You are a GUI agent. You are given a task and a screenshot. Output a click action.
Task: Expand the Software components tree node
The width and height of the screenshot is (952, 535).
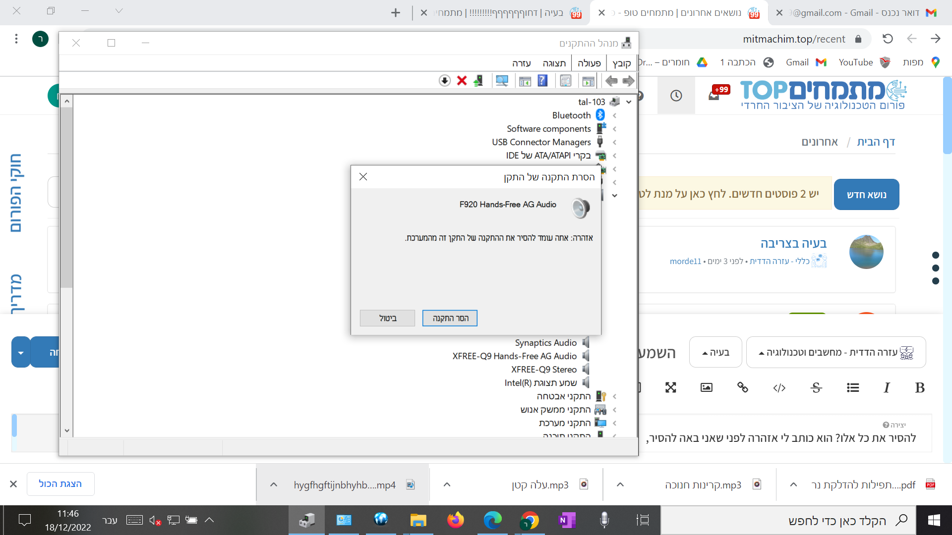pos(614,129)
